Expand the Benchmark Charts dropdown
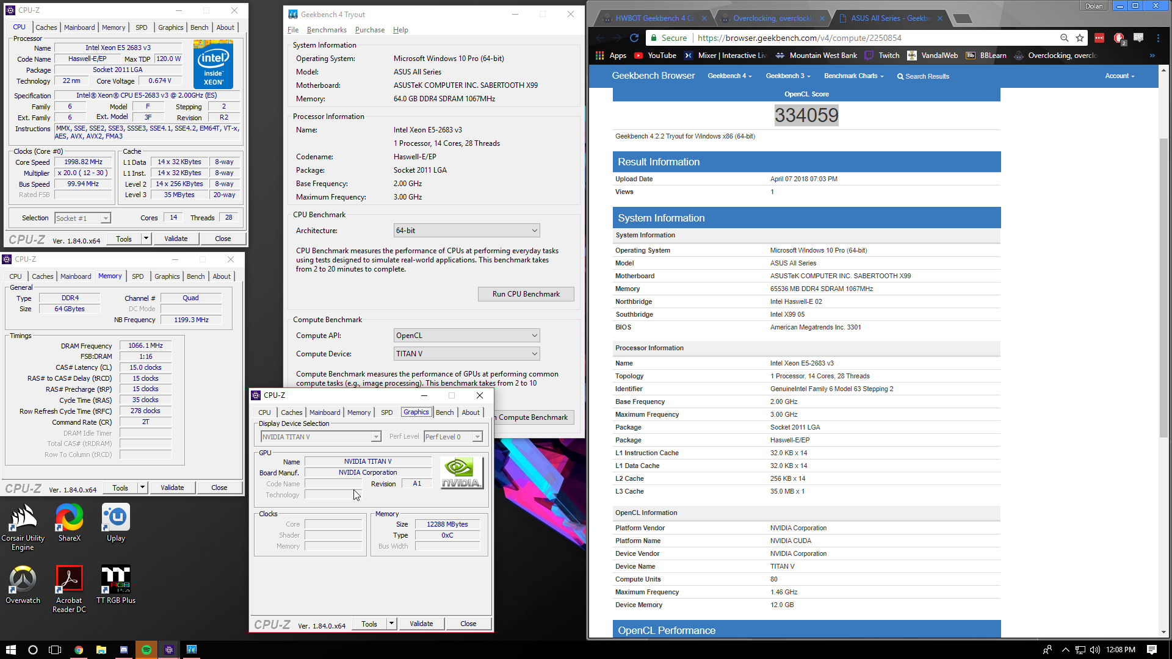Image resolution: width=1172 pixels, height=659 pixels. pyautogui.click(x=853, y=76)
